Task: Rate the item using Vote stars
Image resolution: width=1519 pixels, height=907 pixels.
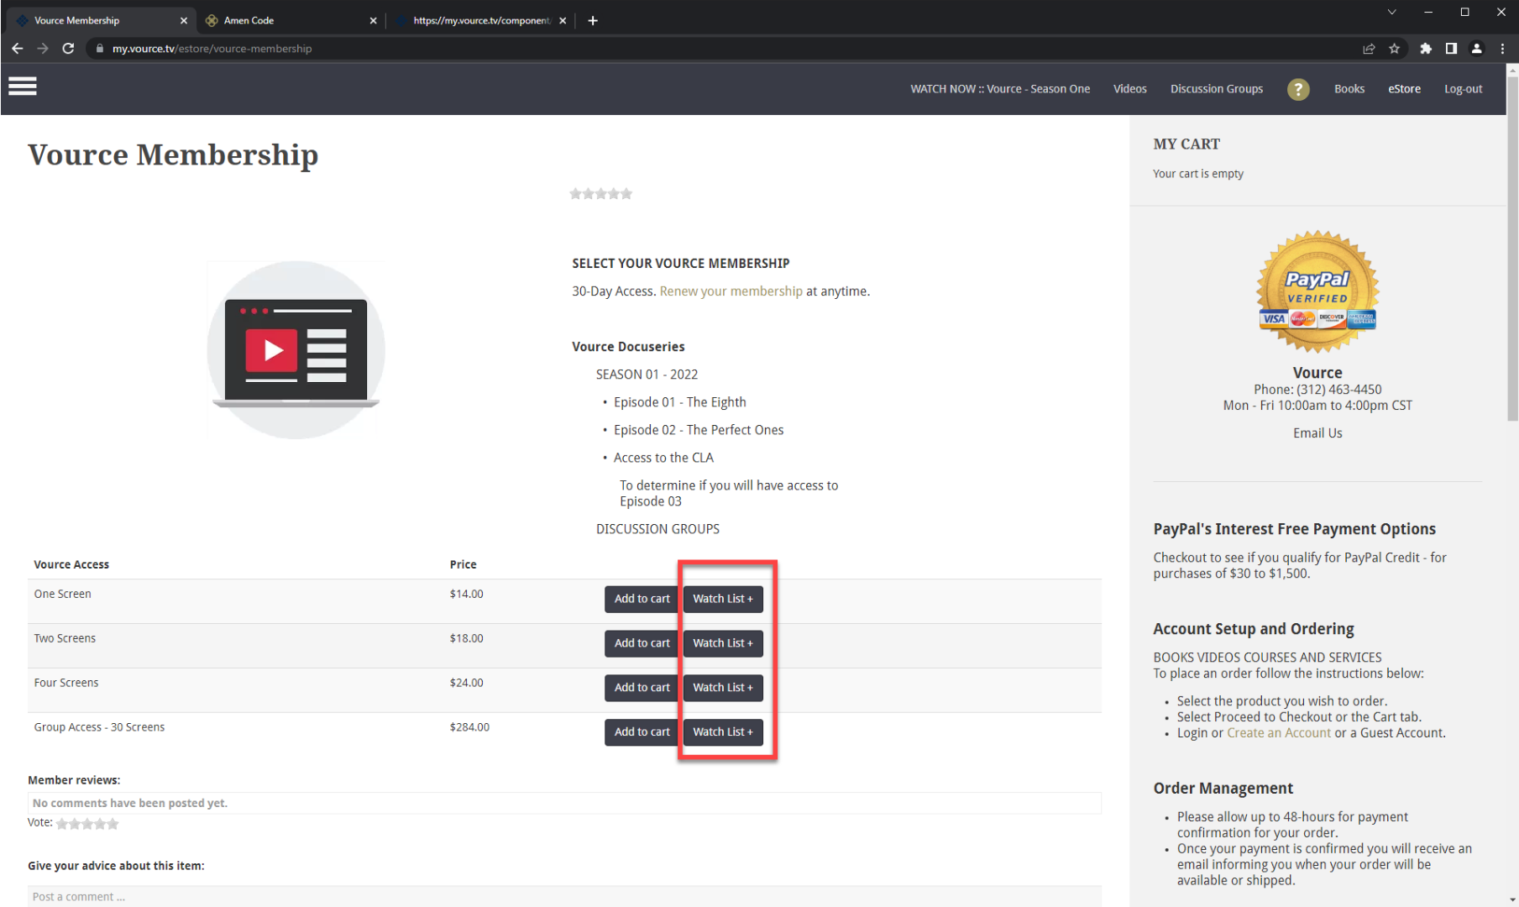Action: 87,824
